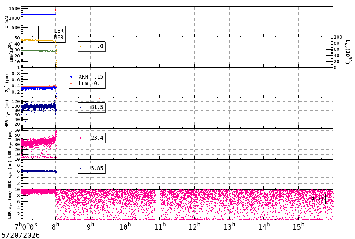Click the 23.4 value legend box
Screen dimensions: 355x239
click(x=92, y=138)
